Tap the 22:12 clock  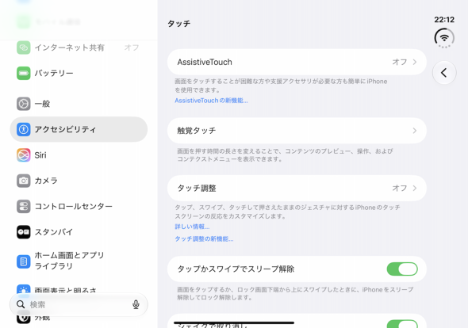click(x=444, y=20)
